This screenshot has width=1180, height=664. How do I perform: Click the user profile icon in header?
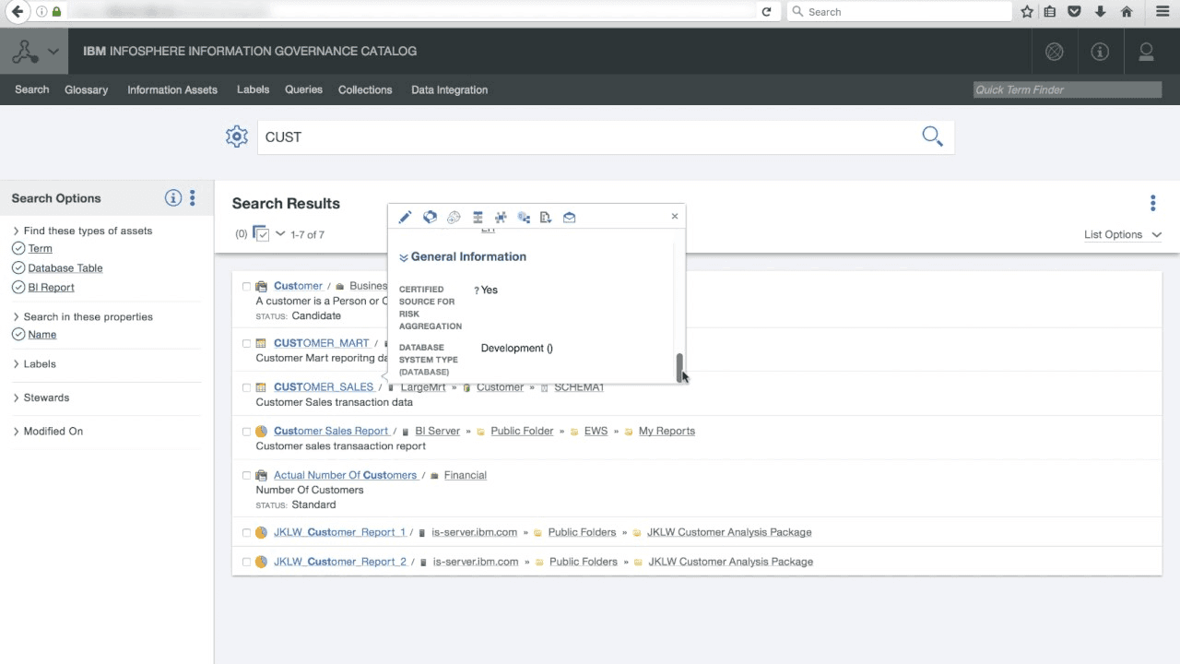coord(1146,52)
